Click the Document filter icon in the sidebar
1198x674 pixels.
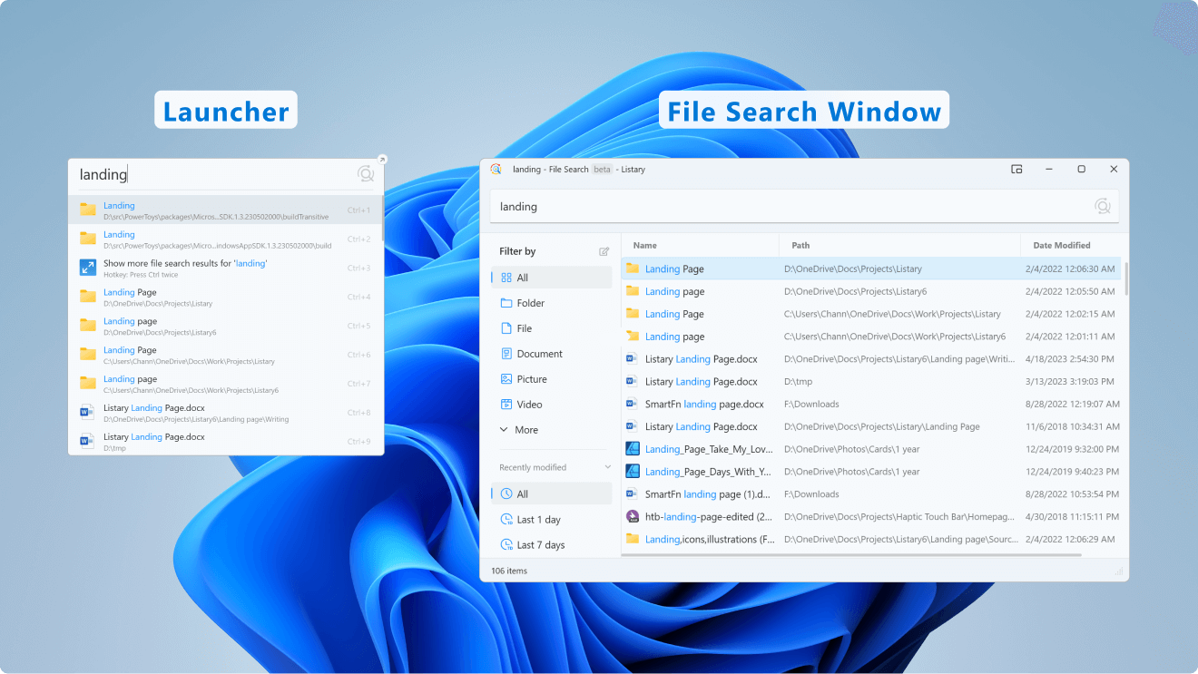click(x=506, y=354)
